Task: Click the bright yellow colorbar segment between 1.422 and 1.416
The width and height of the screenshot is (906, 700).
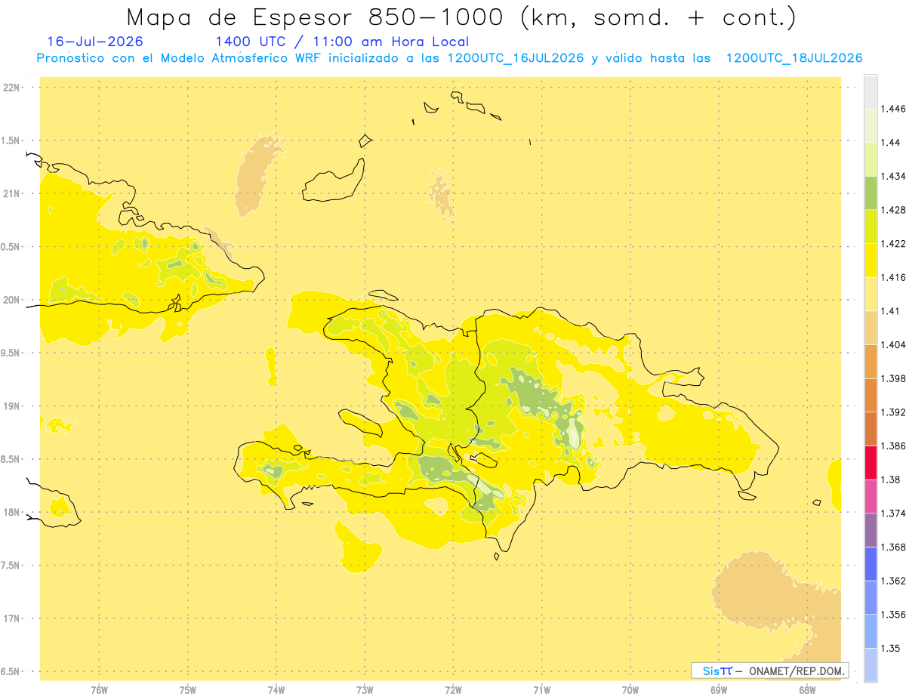Action: (871, 261)
